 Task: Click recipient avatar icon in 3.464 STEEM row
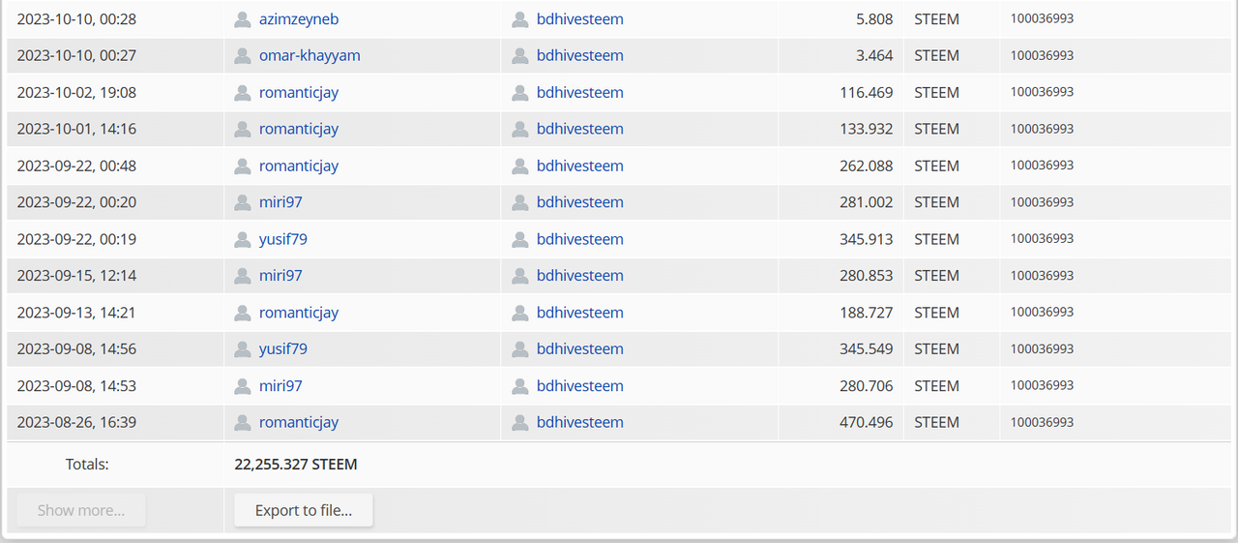(520, 56)
